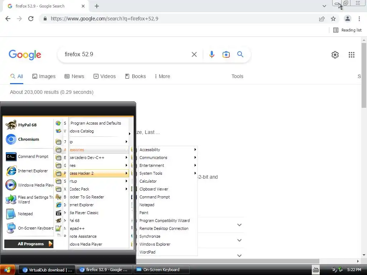
Task: Open Google quick settings gear
Action: (335, 55)
